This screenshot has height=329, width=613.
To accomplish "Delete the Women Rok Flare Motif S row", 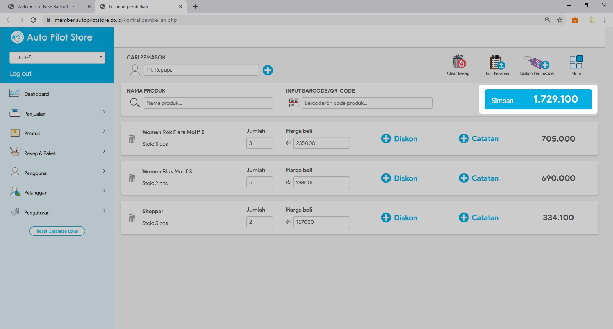I will 132,139.
